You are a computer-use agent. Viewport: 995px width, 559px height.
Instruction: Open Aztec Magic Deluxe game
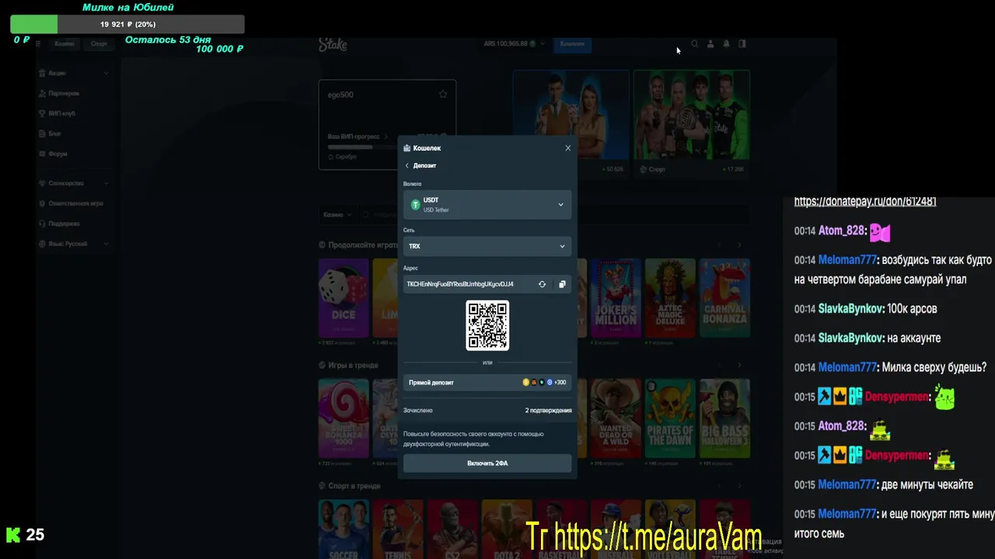670,298
